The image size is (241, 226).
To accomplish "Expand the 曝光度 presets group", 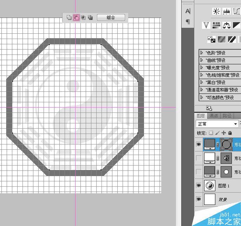I will [202, 67].
